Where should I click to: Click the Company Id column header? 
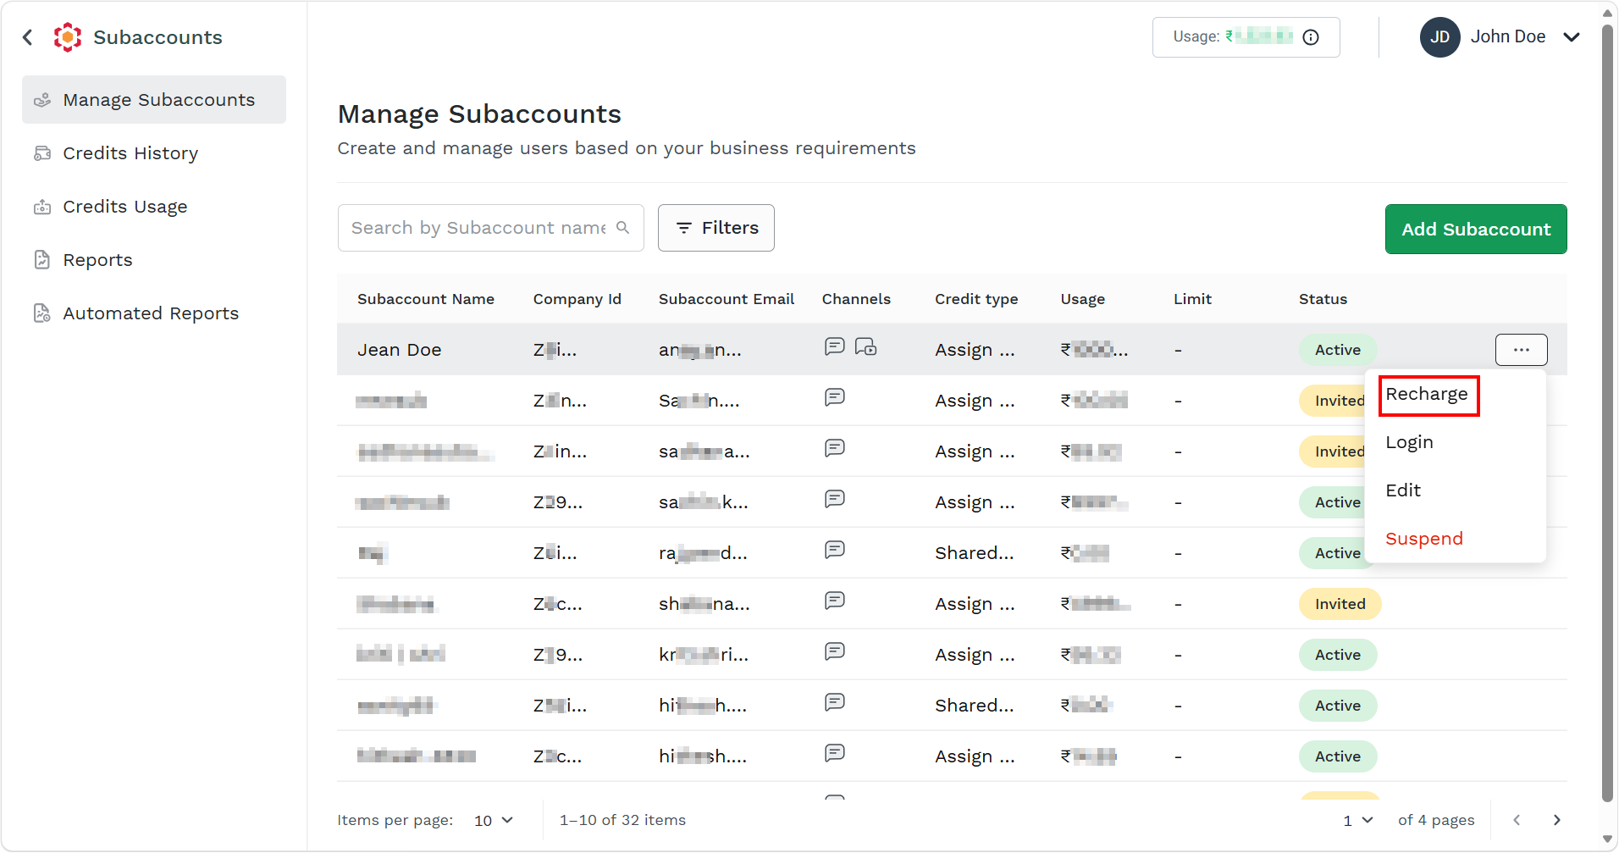(x=577, y=299)
